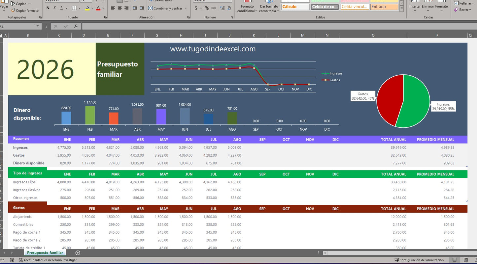Apply percent style

click(x=207, y=8)
